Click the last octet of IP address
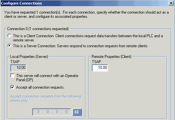The image size is (175, 120). pos(66,112)
